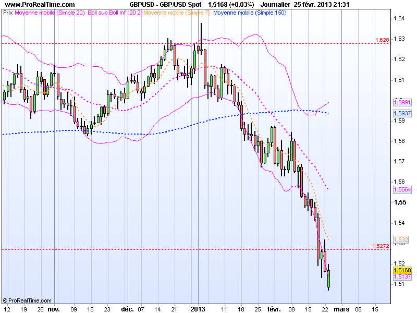The width and height of the screenshot is (417, 313).
Task: Click the 1,51 price axis label
Action: pyautogui.click(x=399, y=284)
